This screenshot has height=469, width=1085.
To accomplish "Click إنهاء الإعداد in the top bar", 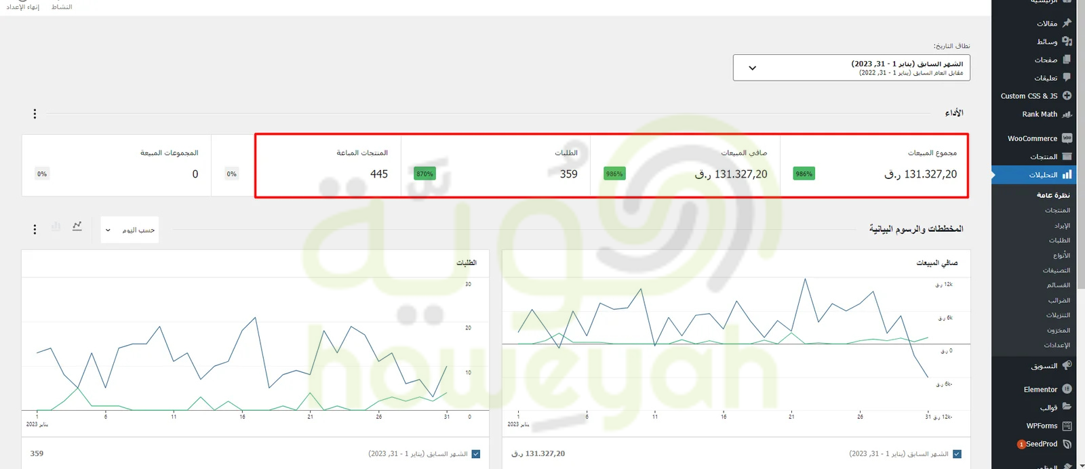I will 23,7.
